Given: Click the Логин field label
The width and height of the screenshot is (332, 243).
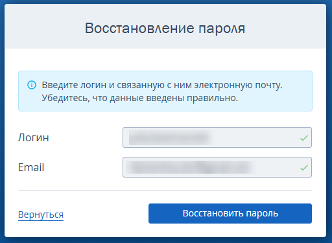Looking at the screenshot, I should point(34,137).
